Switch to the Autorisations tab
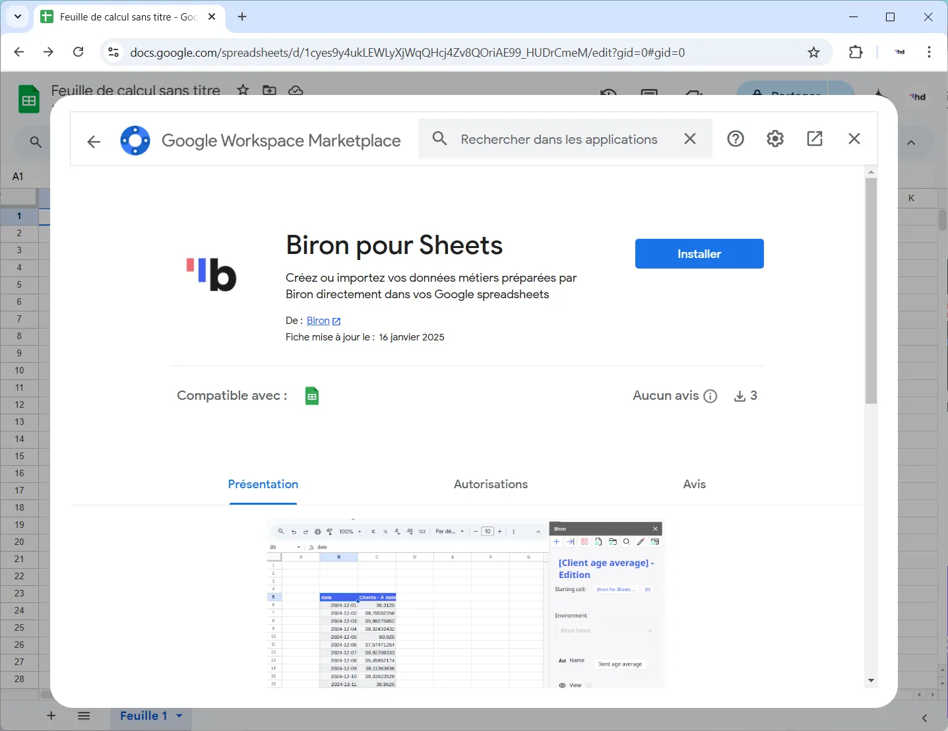This screenshot has height=731, width=948. [491, 484]
